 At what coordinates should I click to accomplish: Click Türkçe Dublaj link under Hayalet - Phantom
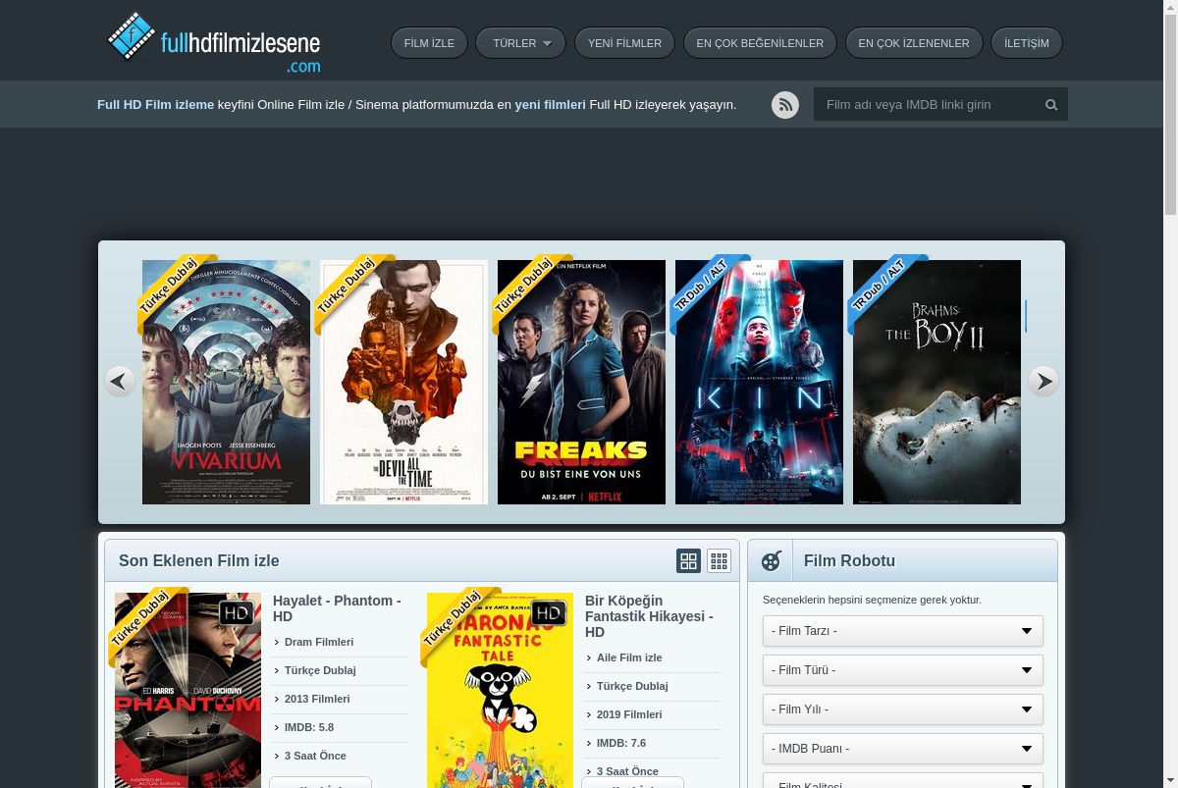pyautogui.click(x=320, y=670)
